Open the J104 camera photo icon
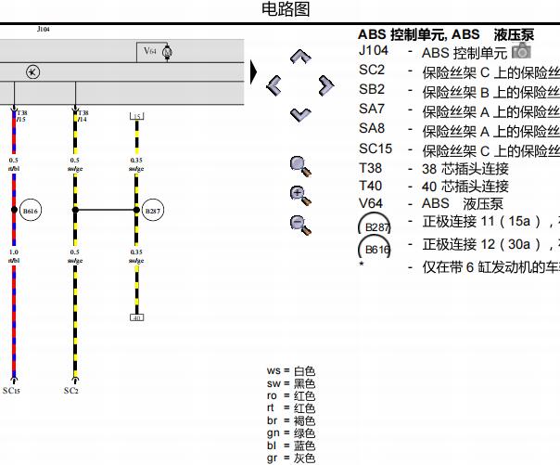This screenshot has width=560, height=465. pyautogui.click(x=521, y=50)
